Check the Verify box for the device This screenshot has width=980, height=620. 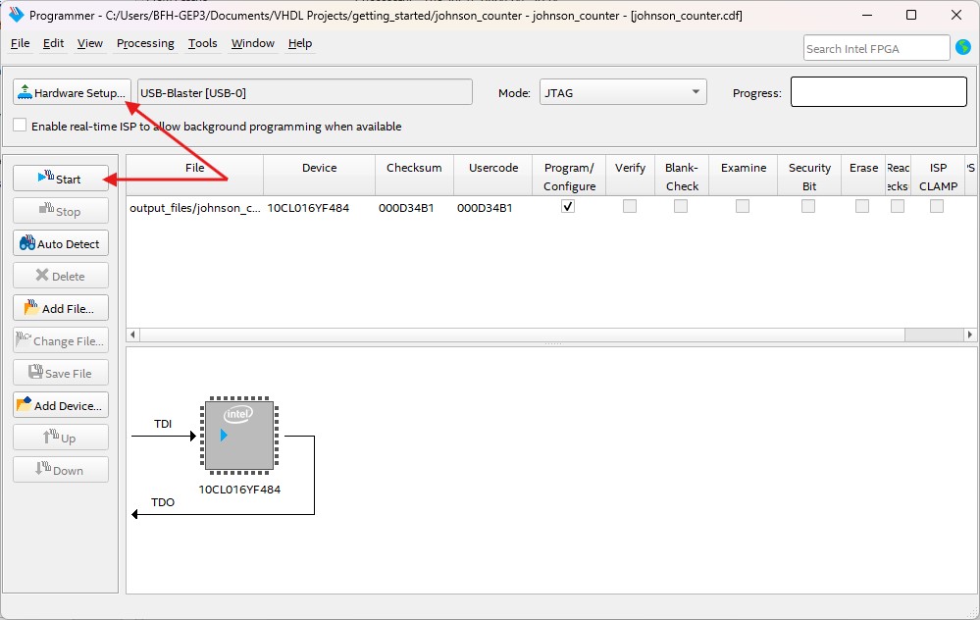coord(630,206)
